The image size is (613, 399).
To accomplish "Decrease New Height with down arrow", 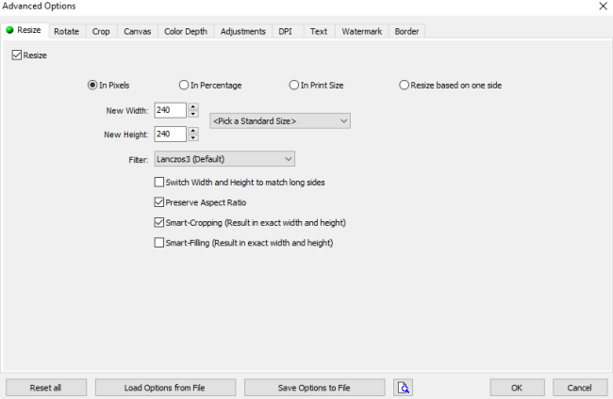I will [x=193, y=137].
